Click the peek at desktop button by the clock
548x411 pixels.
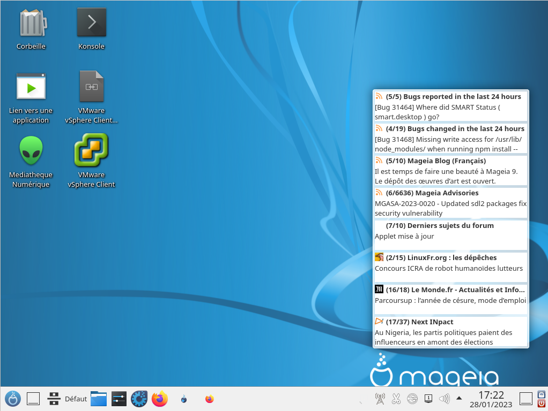point(526,399)
